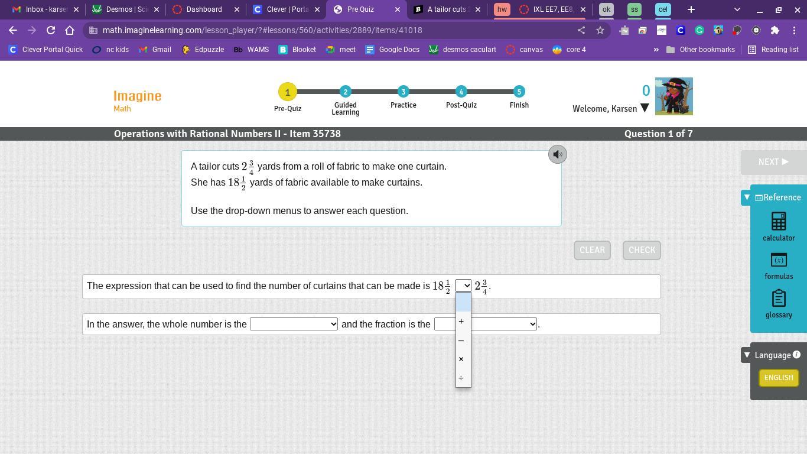Open the fraction meaning dropdown
This screenshot has width=807, height=454.
point(486,324)
